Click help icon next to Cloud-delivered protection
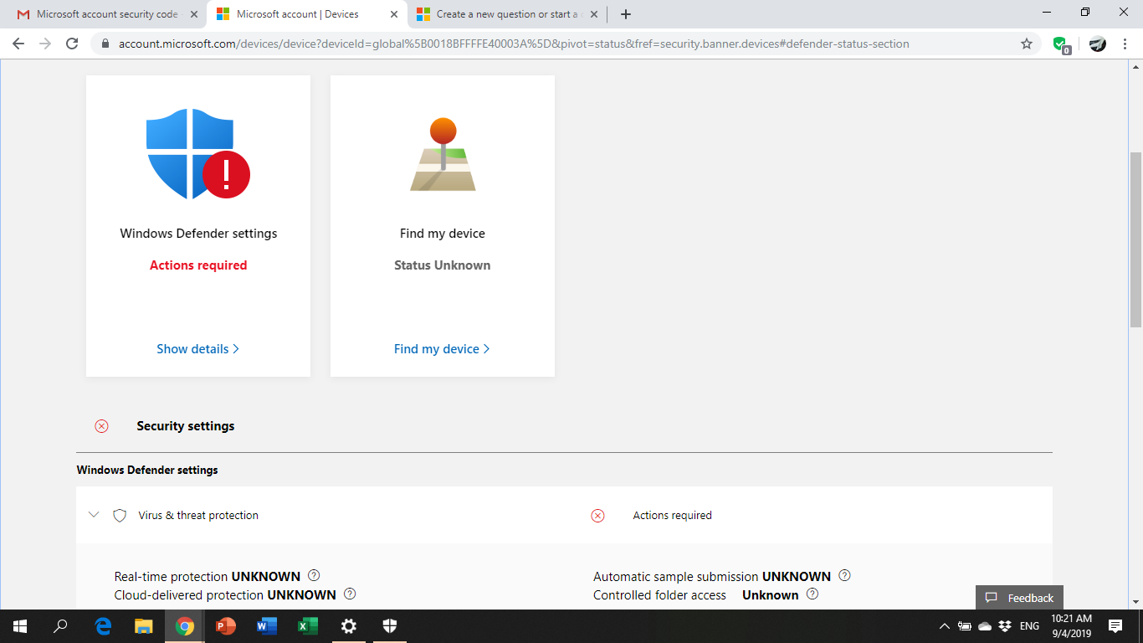The width and height of the screenshot is (1143, 643). 350,594
